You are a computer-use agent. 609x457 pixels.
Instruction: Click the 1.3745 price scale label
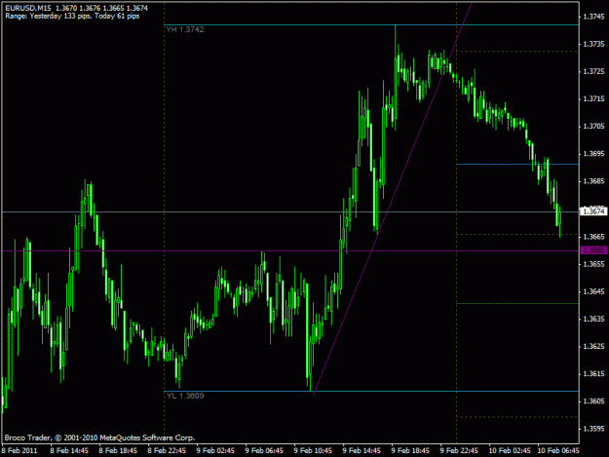pos(593,17)
